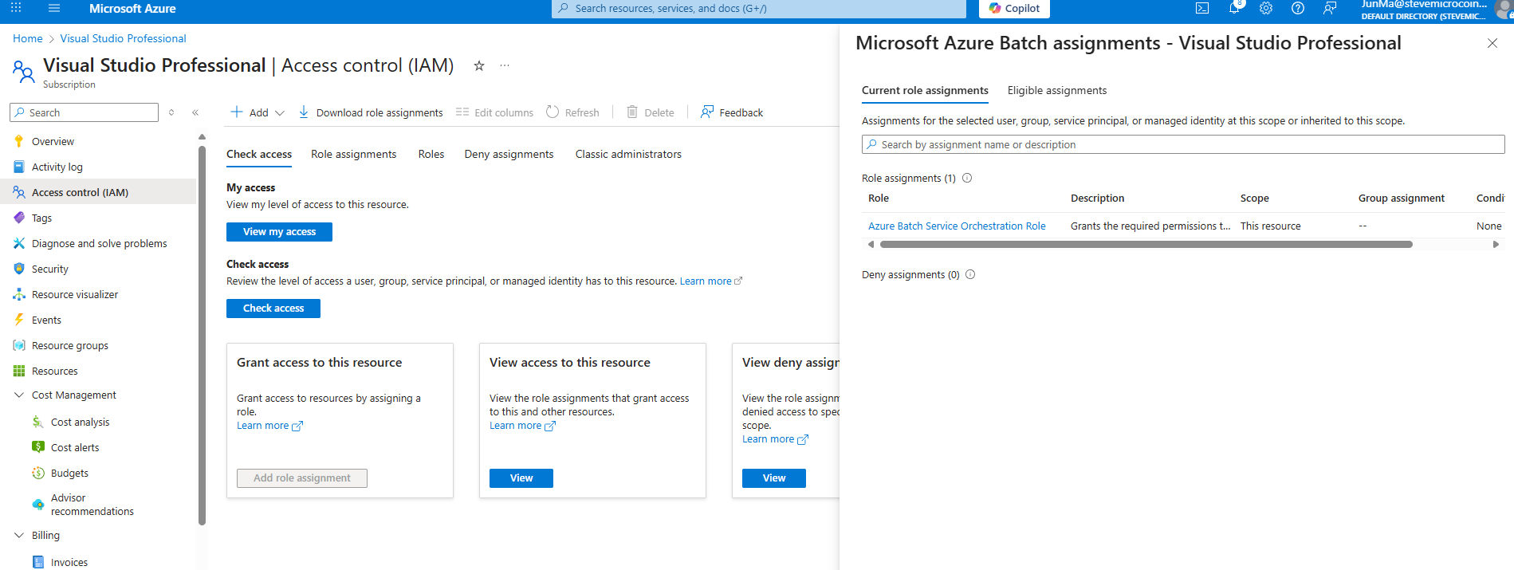
Task: Open Diagnose and solve problems
Action: coord(99,243)
